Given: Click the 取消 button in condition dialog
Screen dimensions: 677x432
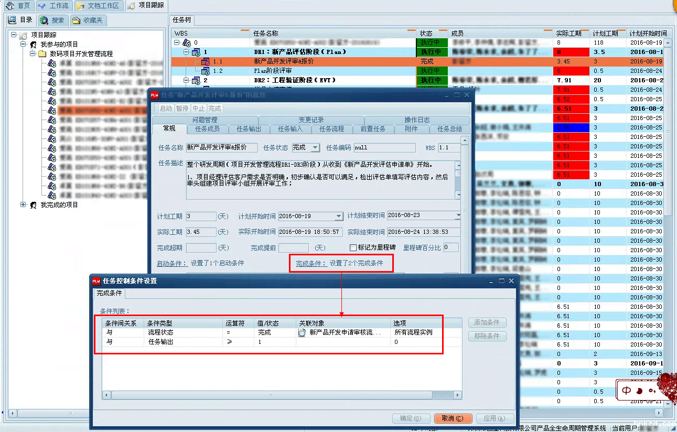Looking at the screenshot, I should tap(453, 418).
